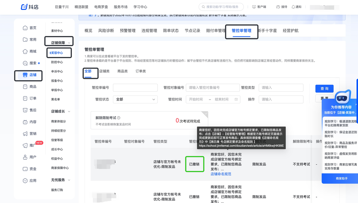Click the blue 查询 button
Screen dimensions: 358x203
324,89
